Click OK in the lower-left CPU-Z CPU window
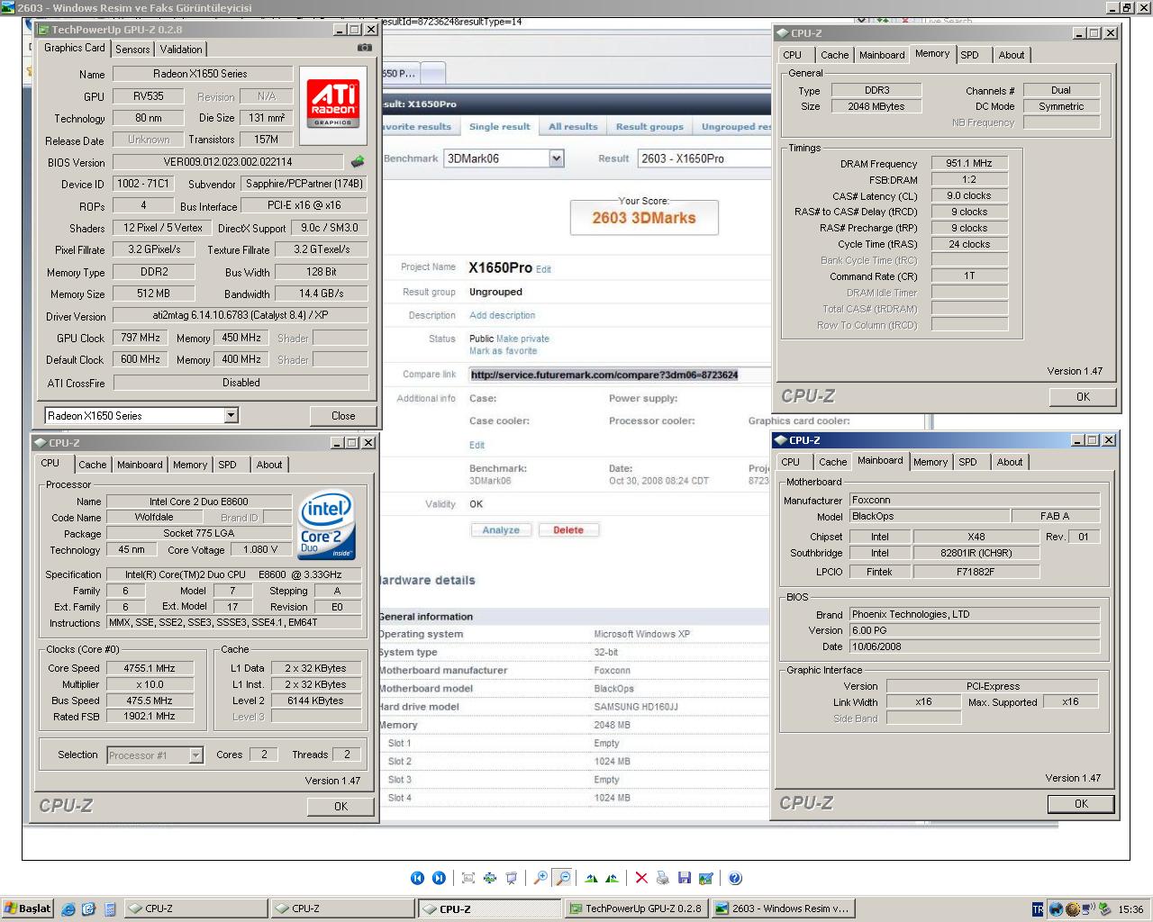Screen dimensions: 1153x922 pos(340,807)
